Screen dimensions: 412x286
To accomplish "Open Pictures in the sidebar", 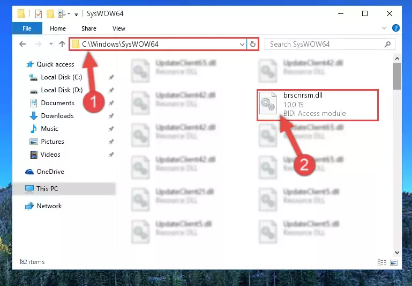I will click(53, 142).
